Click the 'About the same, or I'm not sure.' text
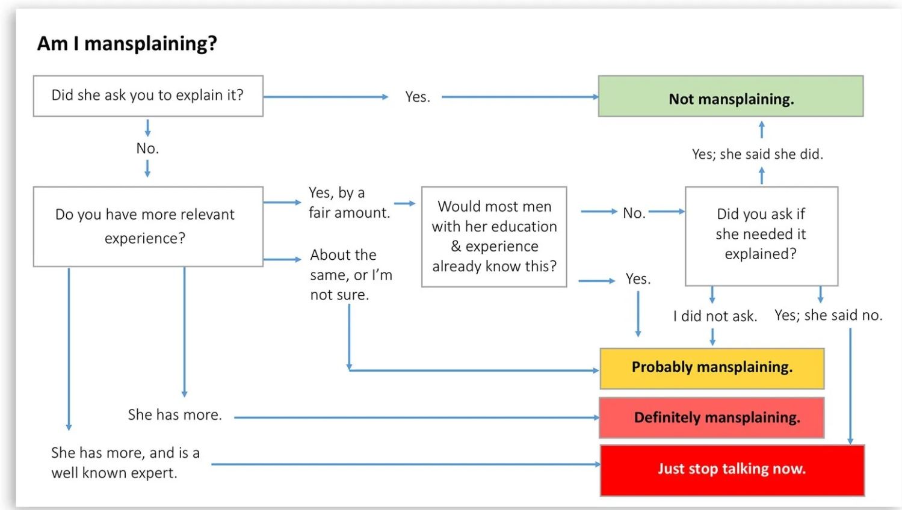The image size is (902, 510). point(351,275)
